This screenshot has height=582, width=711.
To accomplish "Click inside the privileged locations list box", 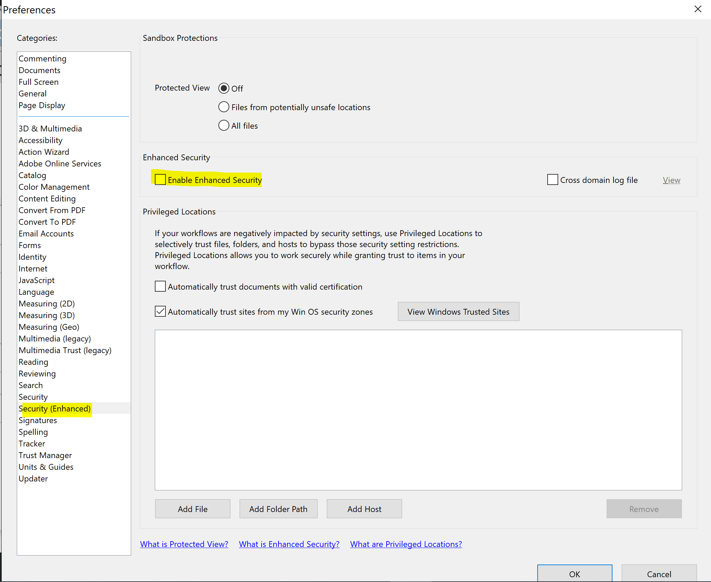I will click(418, 410).
